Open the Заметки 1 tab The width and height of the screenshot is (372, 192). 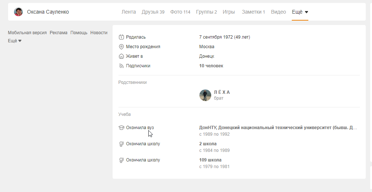pyautogui.click(x=254, y=12)
